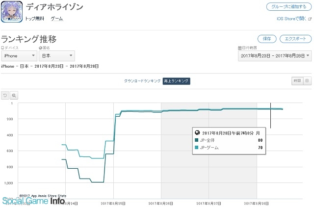Expand the 日本 country dropdown
The width and height of the screenshot is (314, 207).
57,56
